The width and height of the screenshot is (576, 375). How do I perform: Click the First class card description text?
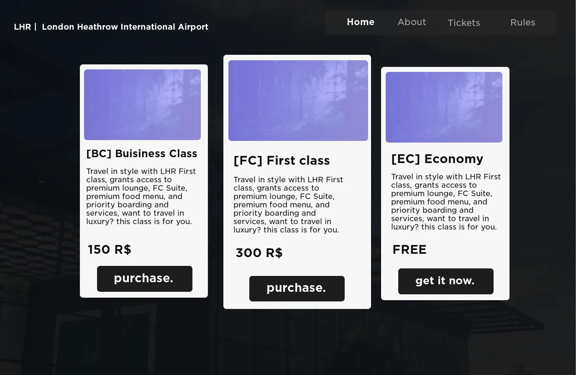pyautogui.click(x=288, y=204)
